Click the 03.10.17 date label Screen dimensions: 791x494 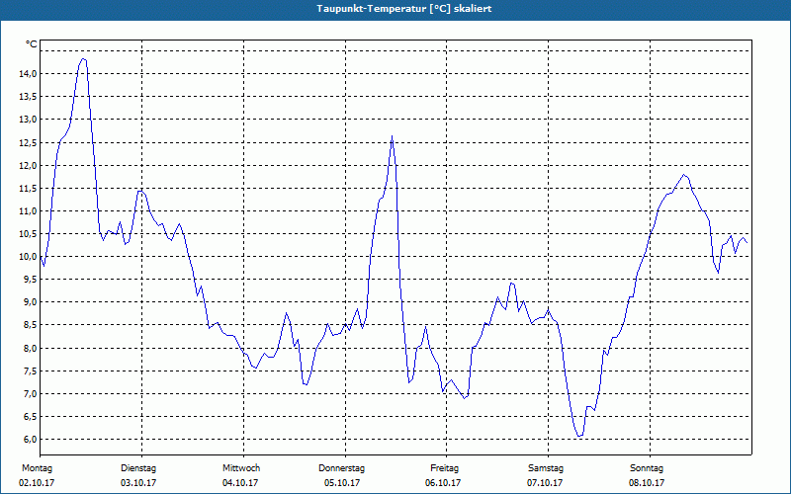pos(138,483)
